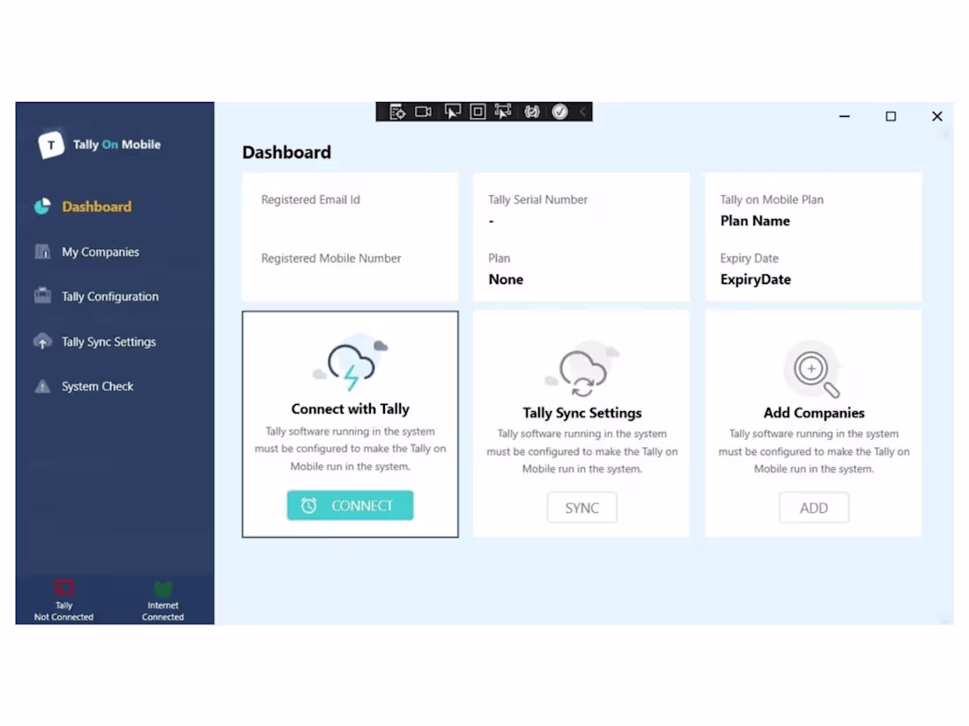
Task: Click the cloud sync icon above Tally Sync Settings
Action: pyautogui.click(x=581, y=370)
